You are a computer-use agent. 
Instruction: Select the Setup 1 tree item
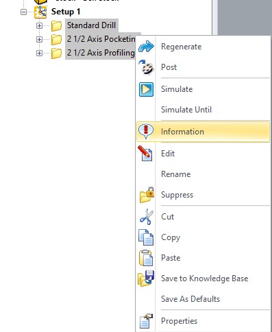pyautogui.click(x=66, y=12)
